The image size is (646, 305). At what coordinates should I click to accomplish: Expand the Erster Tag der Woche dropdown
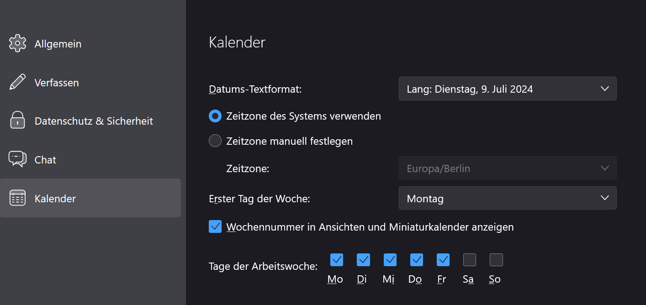pyautogui.click(x=508, y=198)
